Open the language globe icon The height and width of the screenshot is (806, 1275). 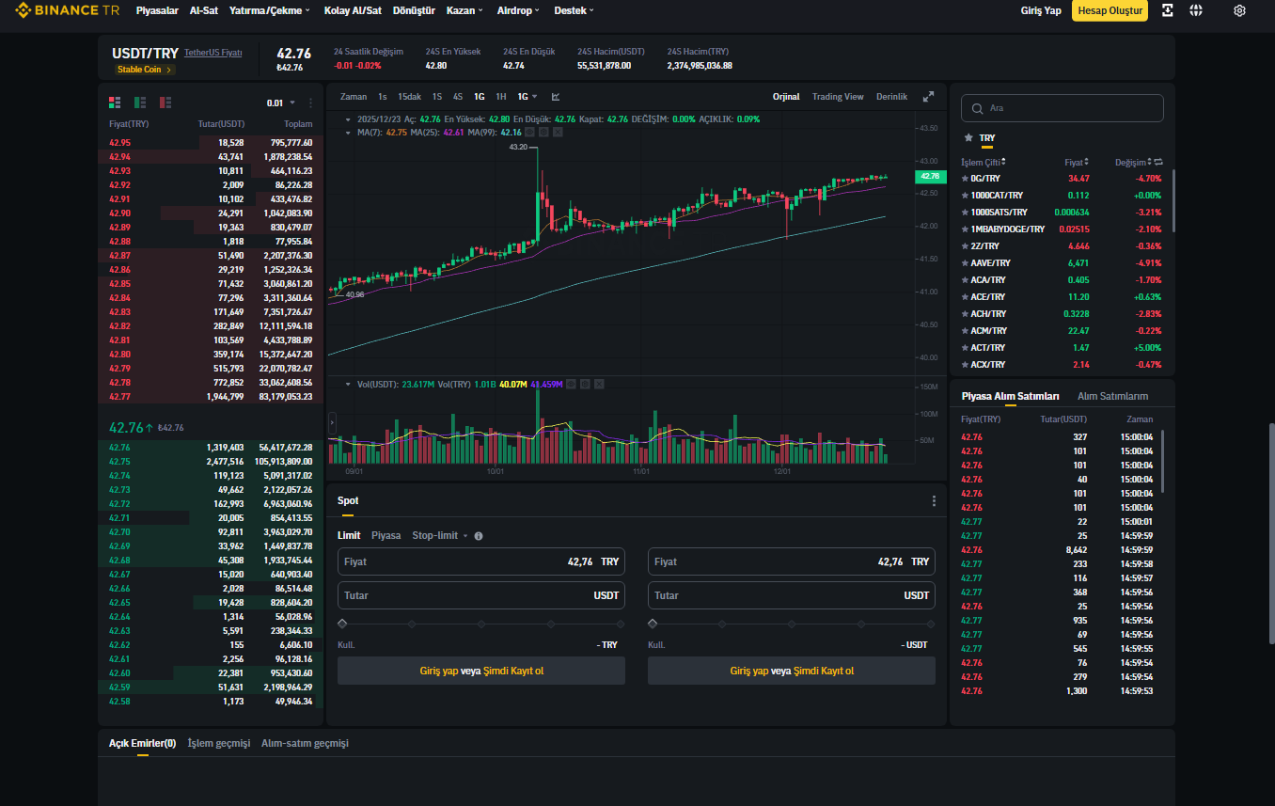click(x=1196, y=10)
